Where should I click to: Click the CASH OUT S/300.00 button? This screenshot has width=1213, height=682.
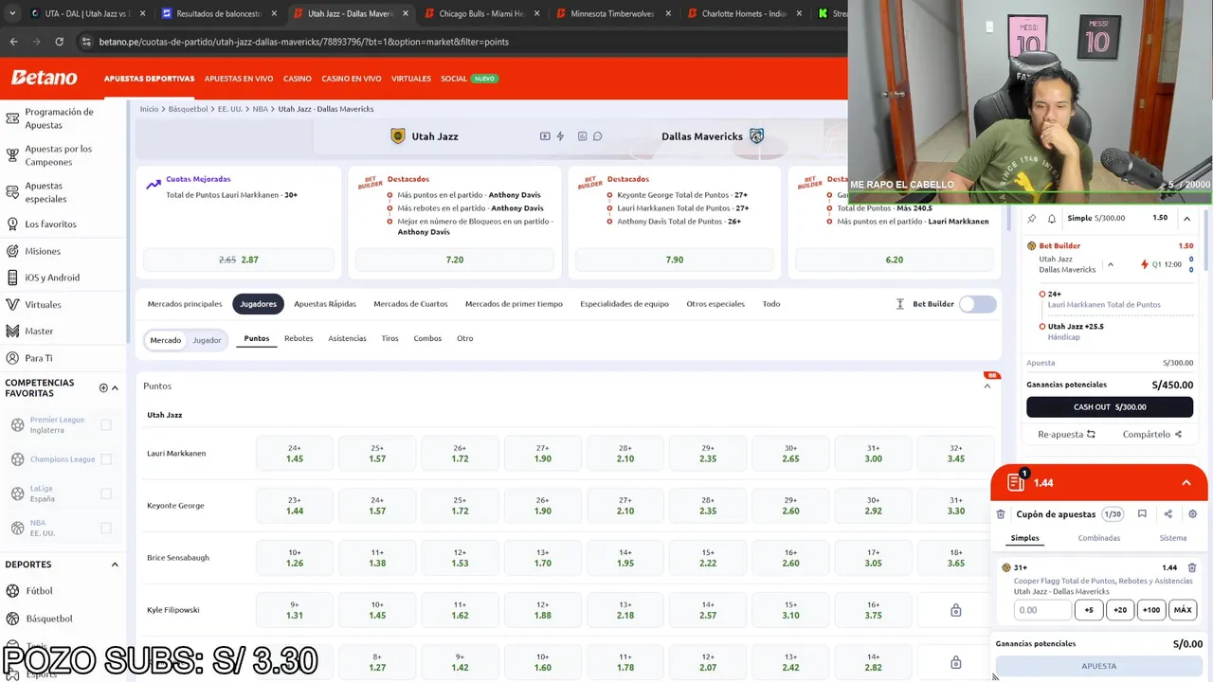click(x=1110, y=407)
